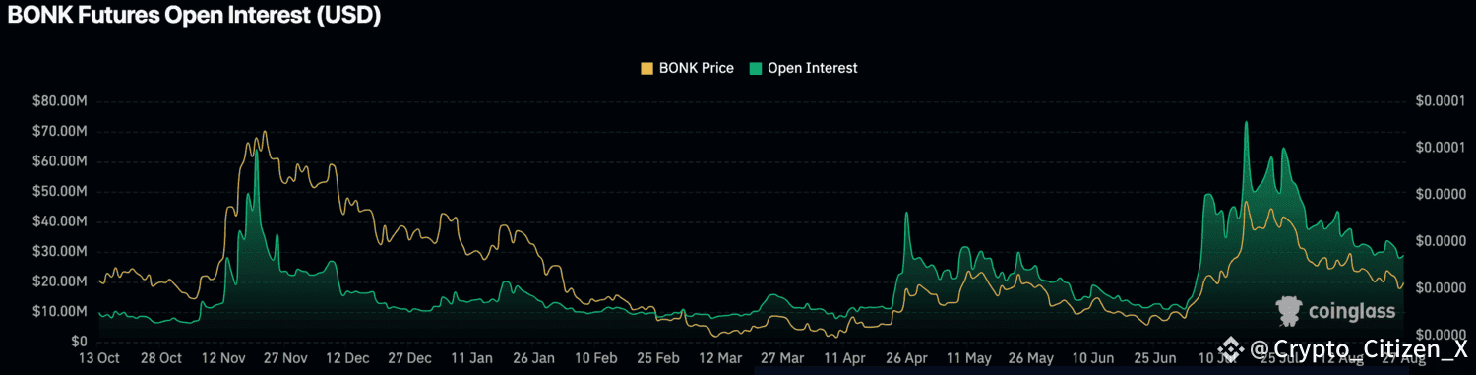Click the 13 Oct date label
The height and width of the screenshot is (375, 1476).
(x=98, y=358)
